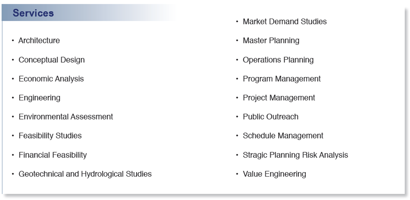Click the Services section heading
Screen dimensions: 410x200
click(33, 13)
